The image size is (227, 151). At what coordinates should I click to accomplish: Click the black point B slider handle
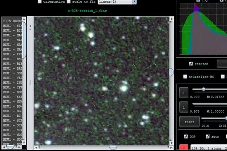click(x=204, y=89)
